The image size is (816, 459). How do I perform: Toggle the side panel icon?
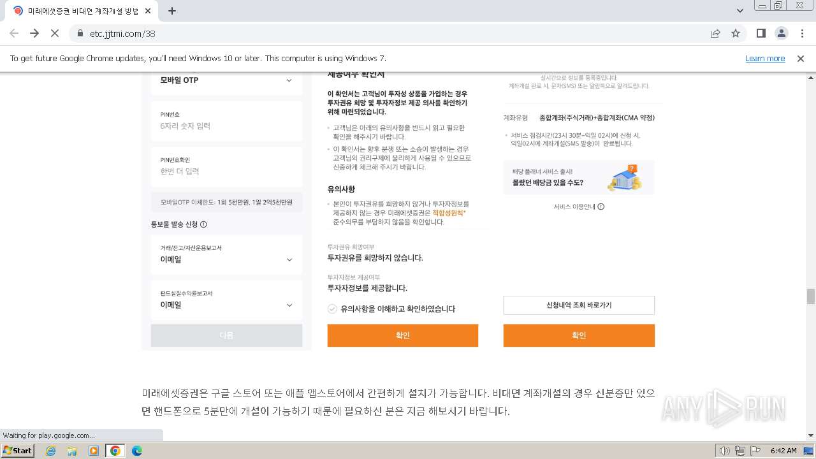click(x=761, y=33)
